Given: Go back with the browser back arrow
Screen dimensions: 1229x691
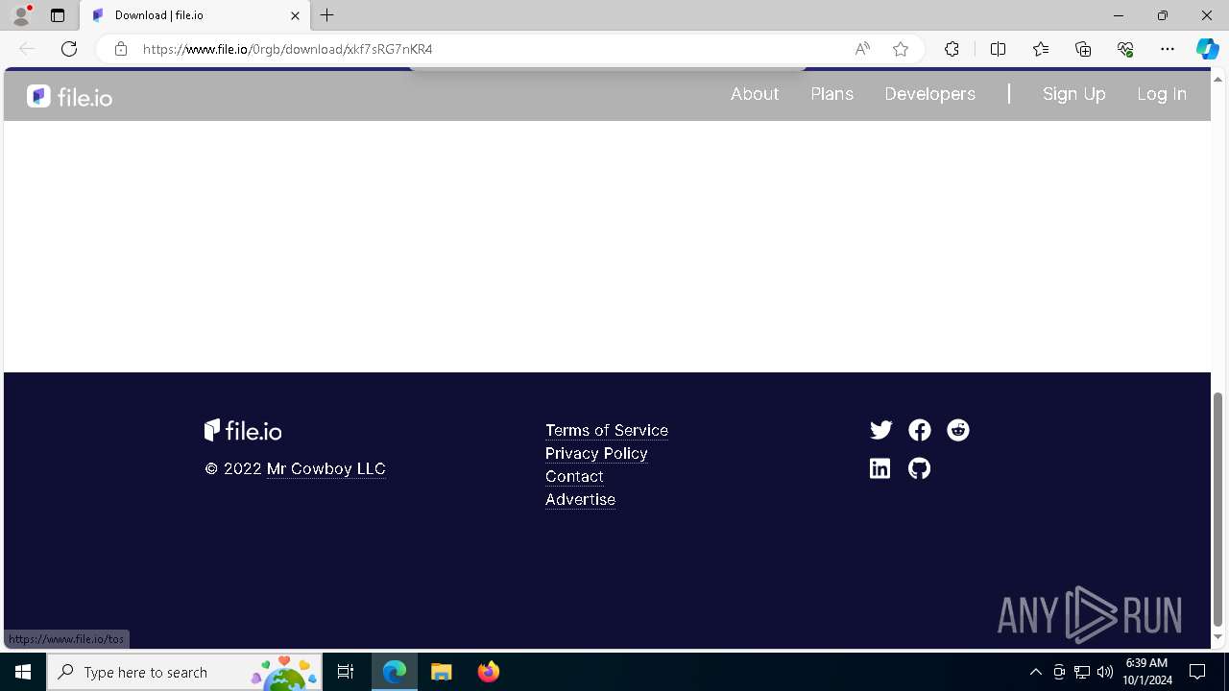Looking at the screenshot, I should 27,49.
